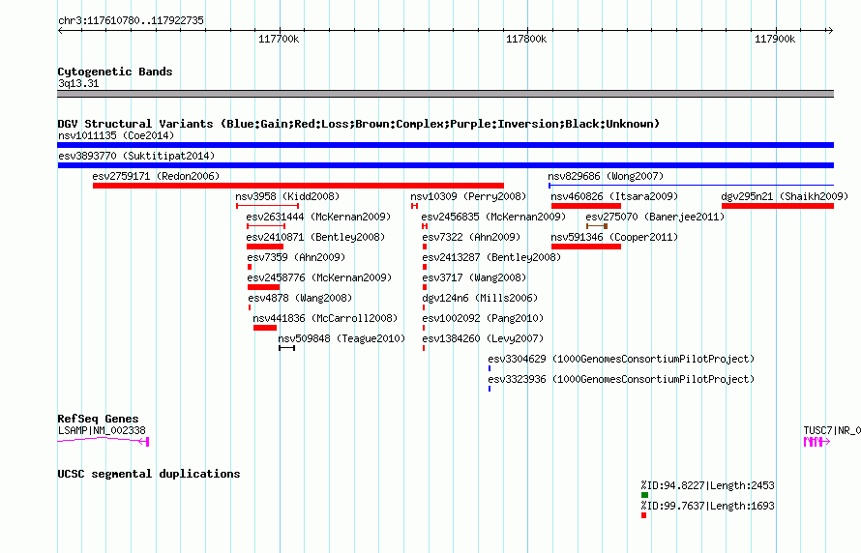The width and height of the screenshot is (861, 553).
Task: Select the gray 3q13.31 band bar
Action: (445, 94)
